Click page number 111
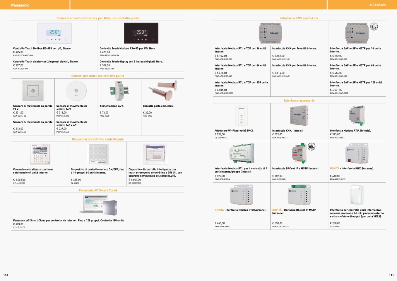The image size is (397, 281). point(391,275)
